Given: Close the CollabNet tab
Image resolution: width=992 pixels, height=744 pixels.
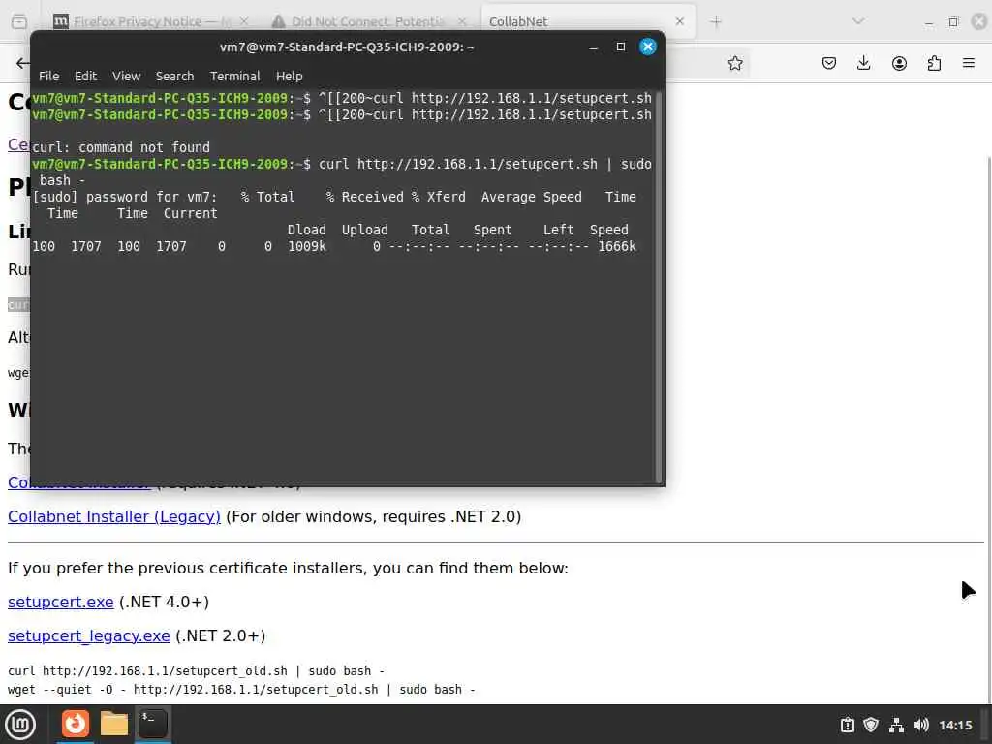Looking at the screenshot, I should 679,21.
